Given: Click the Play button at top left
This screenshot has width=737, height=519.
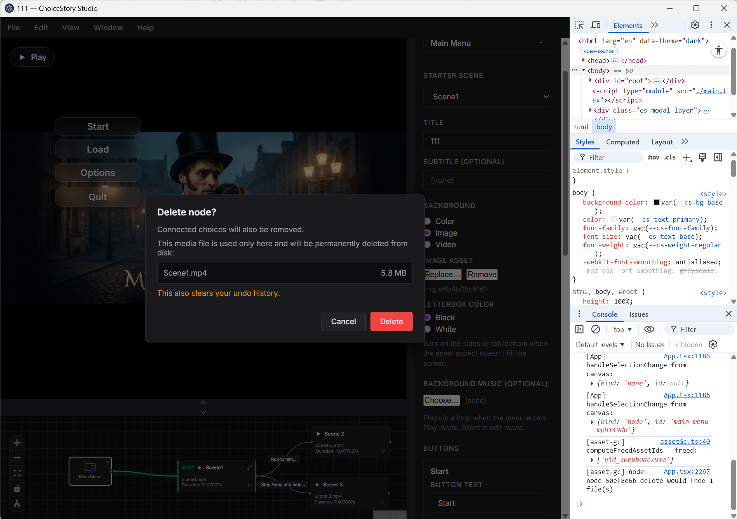Looking at the screenshot, I should (x=32, y=57).
